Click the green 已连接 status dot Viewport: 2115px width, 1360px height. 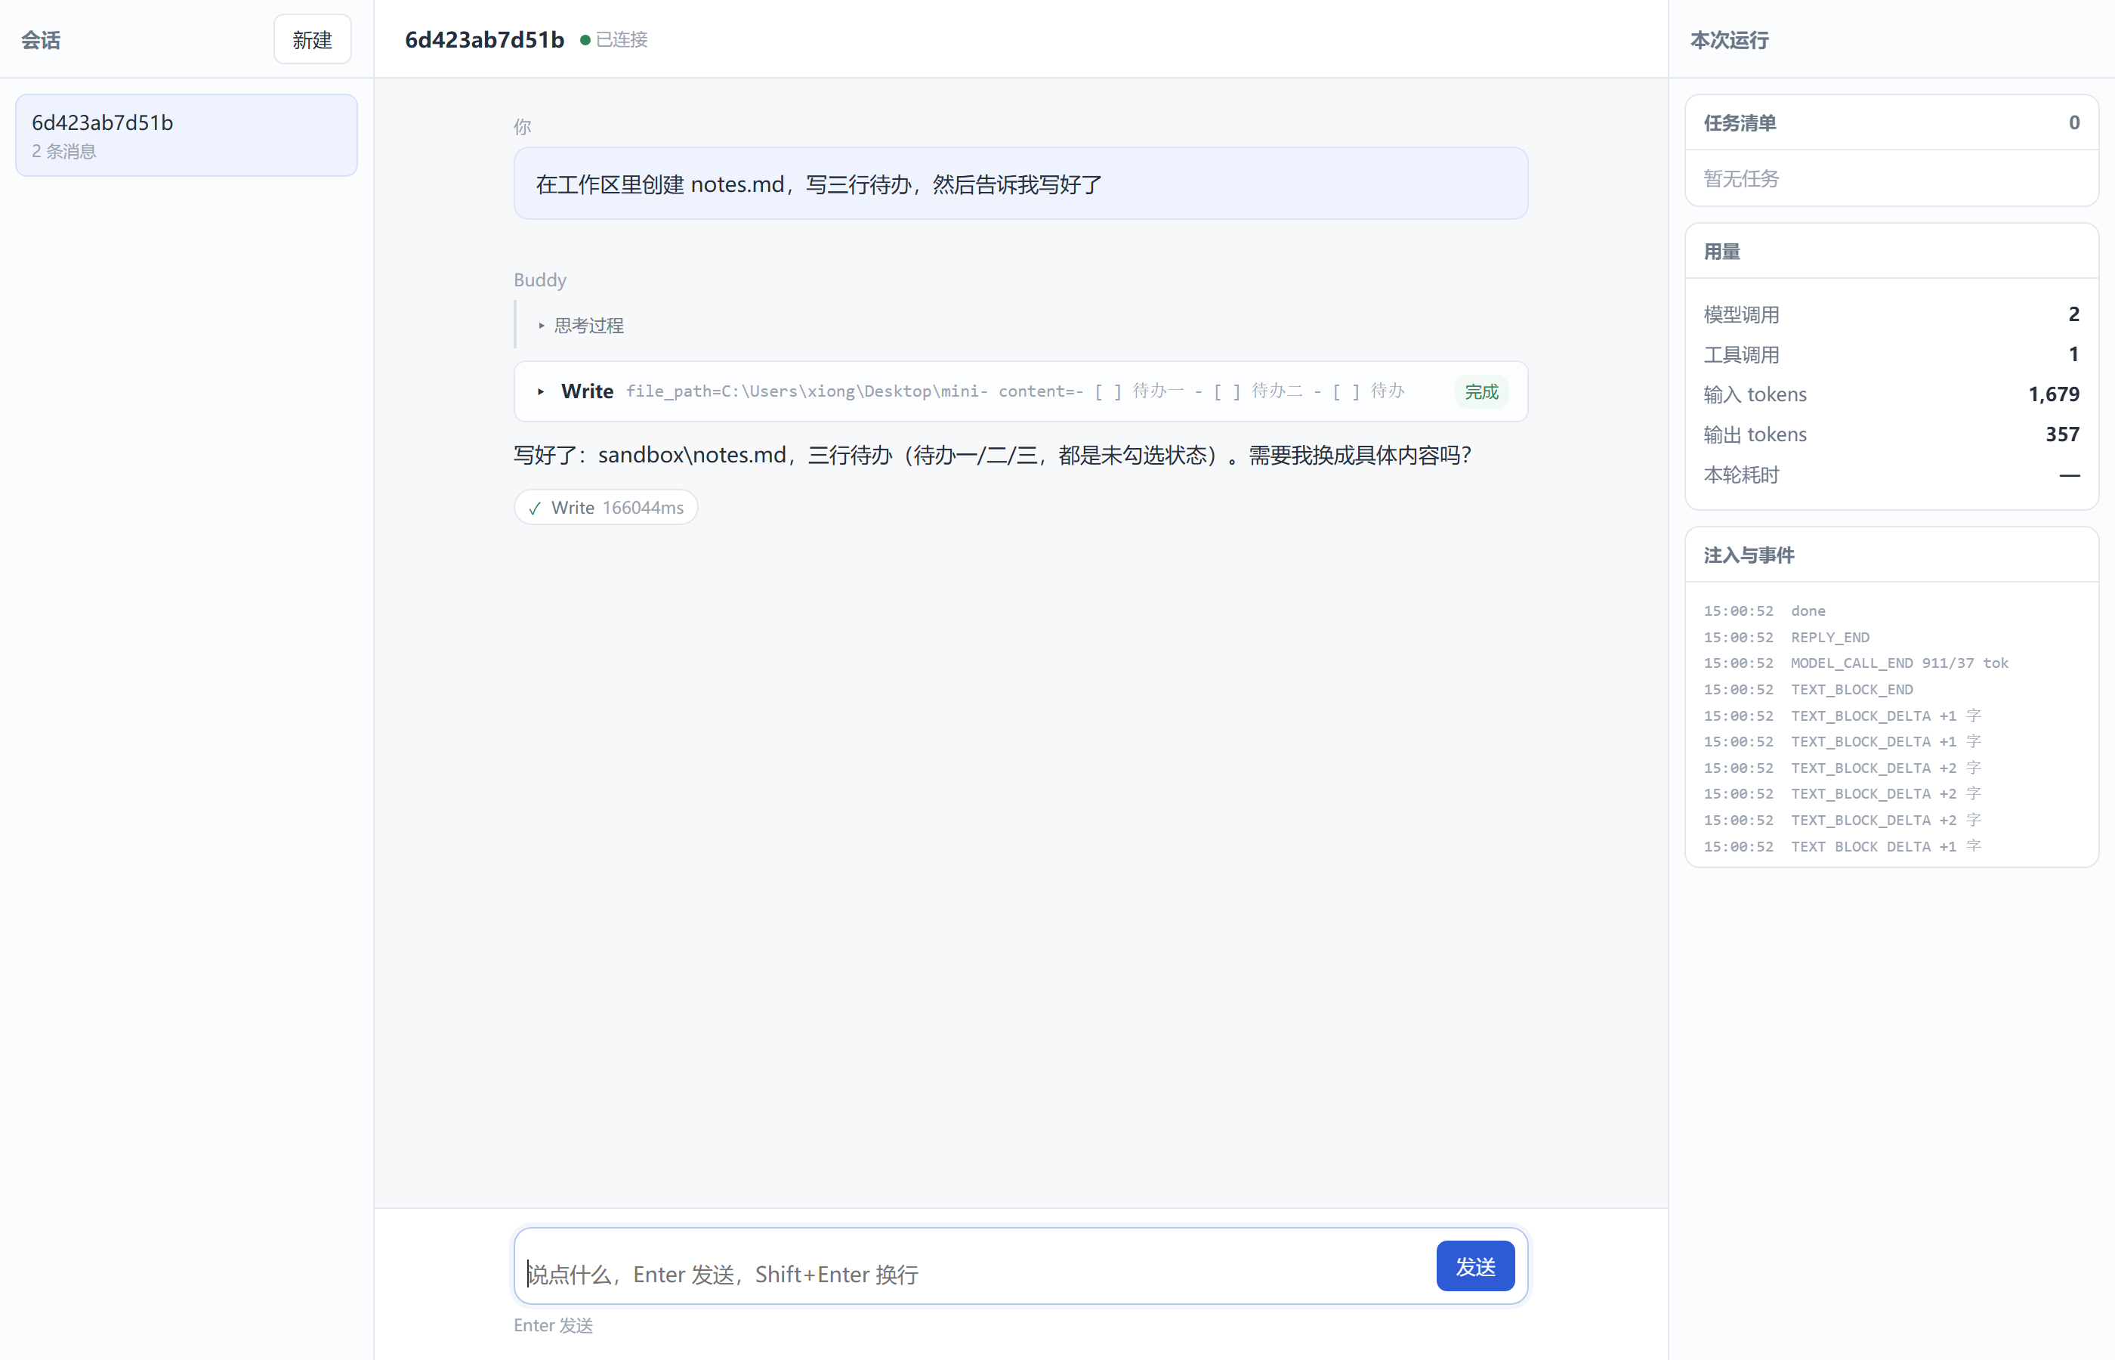click(585, 40)
